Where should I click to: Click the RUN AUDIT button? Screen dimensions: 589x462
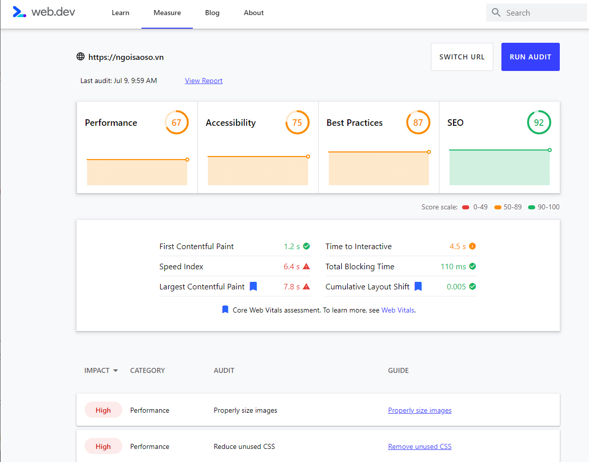530,56
